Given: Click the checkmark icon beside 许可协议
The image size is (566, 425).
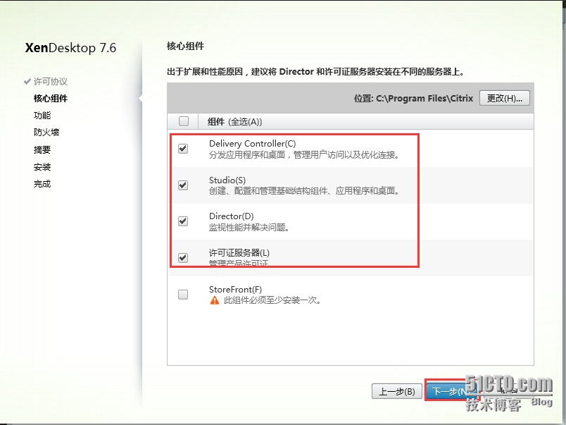Looking at the screenshot, I should (x=27, y=81).
